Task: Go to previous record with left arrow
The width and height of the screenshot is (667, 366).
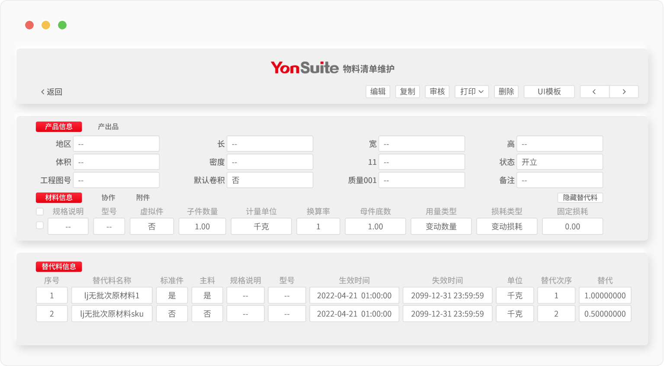Action: coord(594,92)
